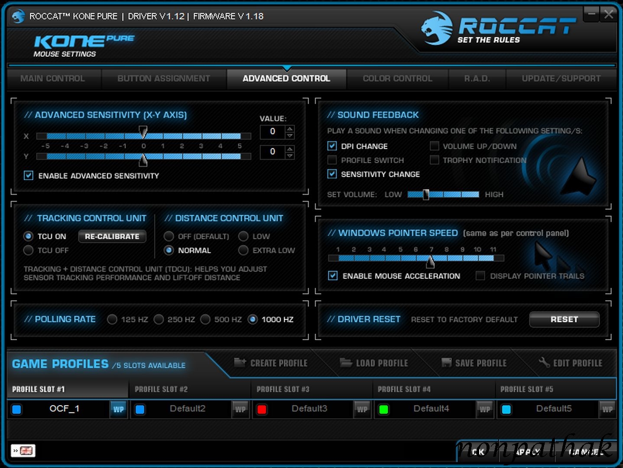Click the Roccat logo in the title bar
The image size is (623, 468).
click(x=19, y=16)
